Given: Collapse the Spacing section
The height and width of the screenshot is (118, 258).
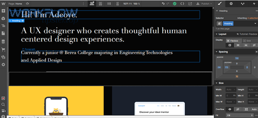Looking at the screenshot, I should pyautogui.click(x=222, y=52).
